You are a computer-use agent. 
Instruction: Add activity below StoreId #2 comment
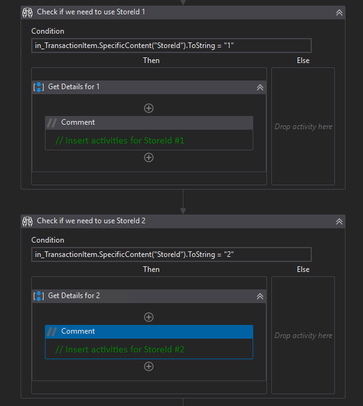point(148,366)
